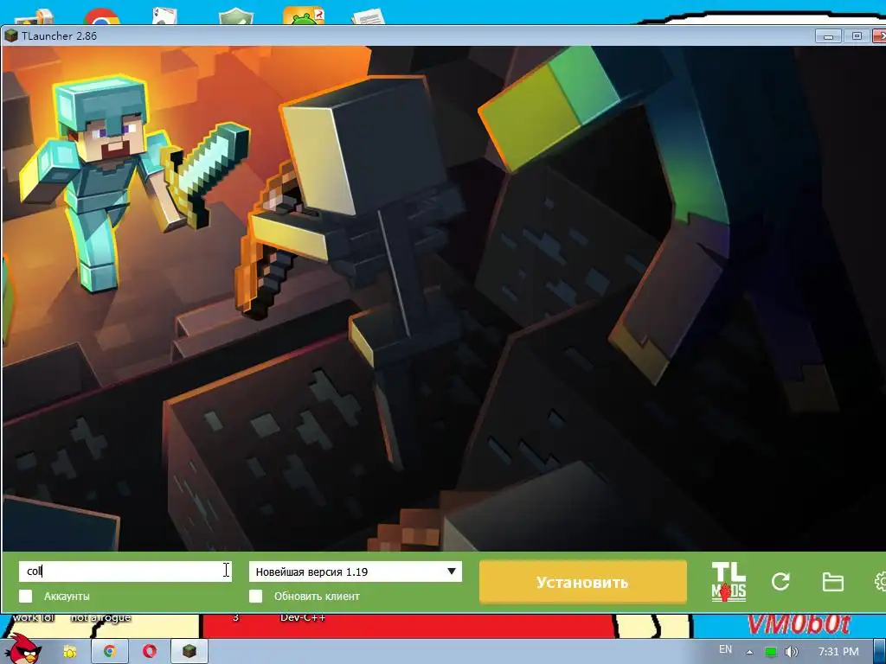Maximize the TLauncher window
Screen dimensions: 886x664
[x=857, y=36]
